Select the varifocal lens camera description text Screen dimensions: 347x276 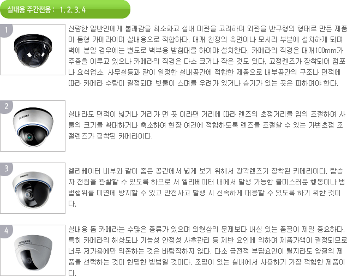(x=207, y=125)
